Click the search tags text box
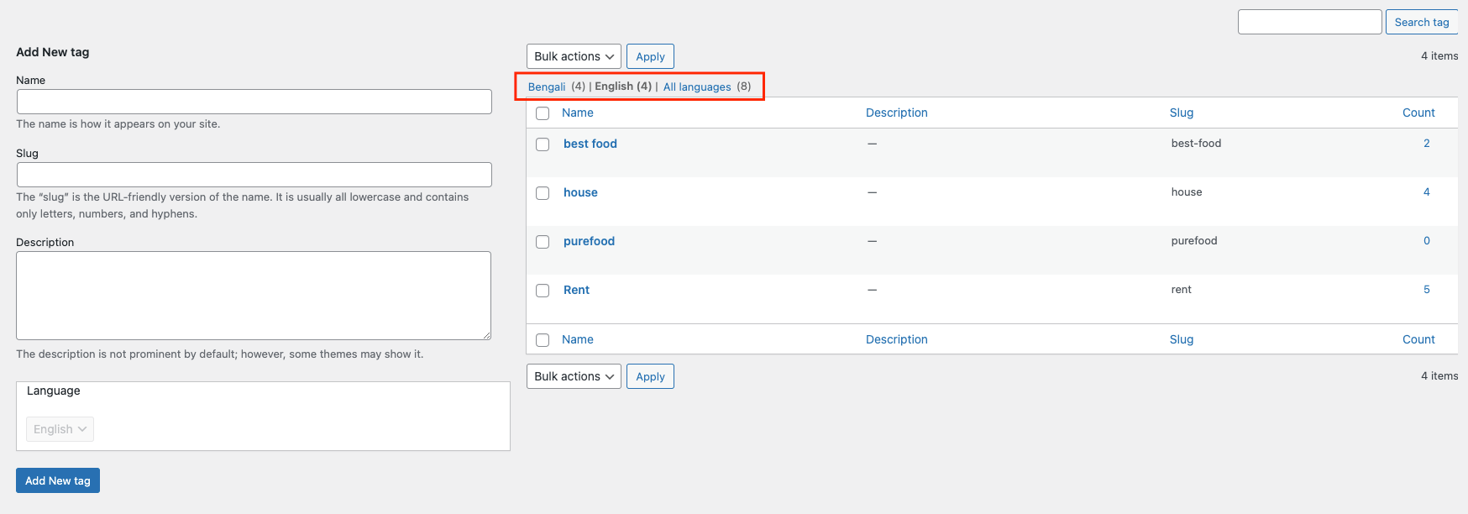The image size is (1468, 514). (1309, 22)
